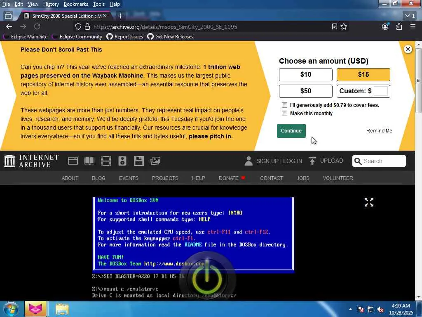Open the Windows Start orb
Image resolution: width=422 pixels, height=317 pixels.
[11, 309]
